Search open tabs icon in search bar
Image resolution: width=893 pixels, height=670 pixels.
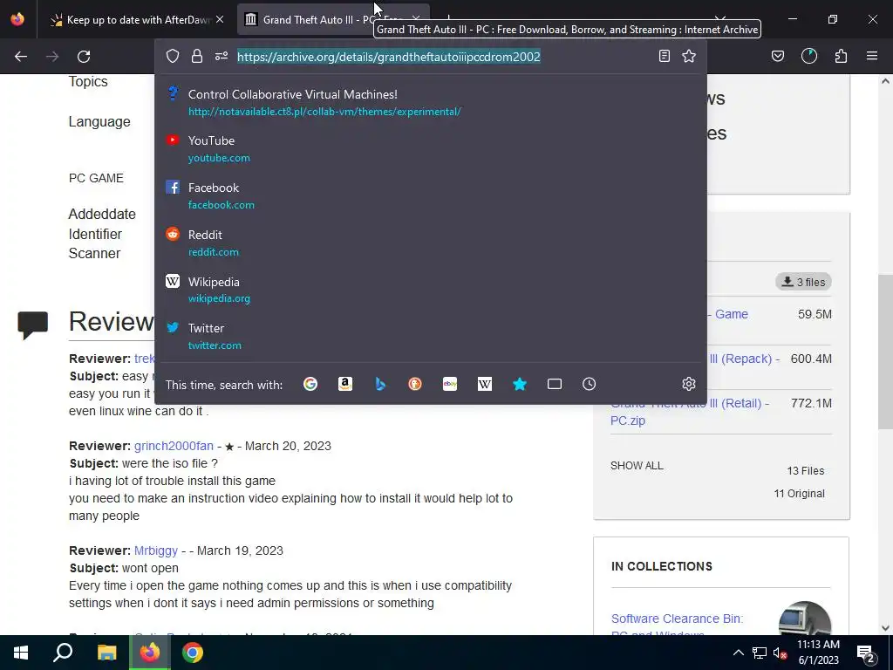pos(554,384)
